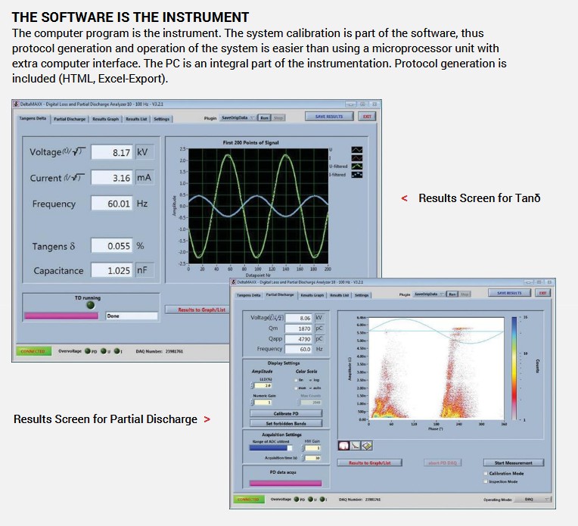The image size is (578, 526).
Task: Open the Operating Mode DAQ dropdown
Action: click(x=537, y=500)
